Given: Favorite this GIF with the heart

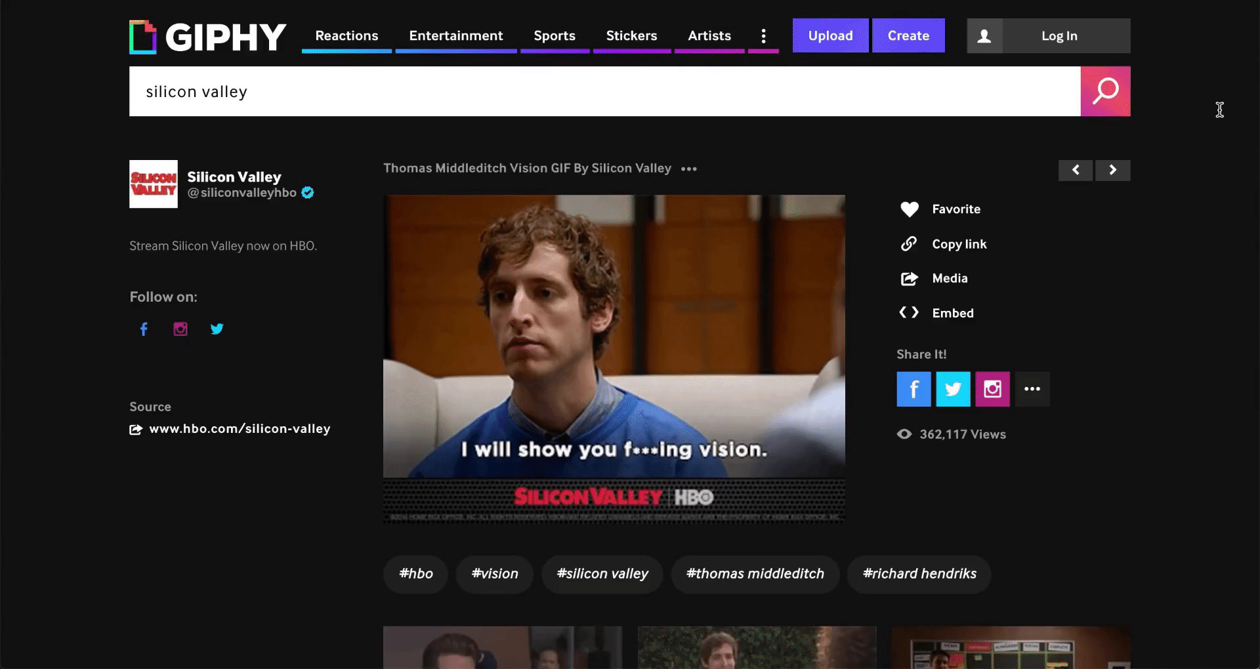Looking at the screenshot, I should point(910,209).
